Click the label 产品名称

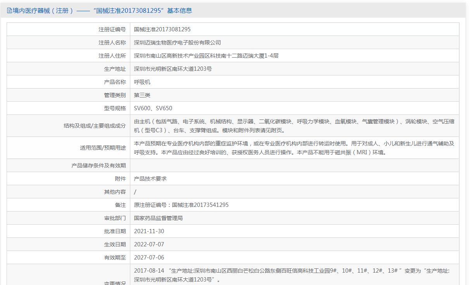(x=115, y=82)
